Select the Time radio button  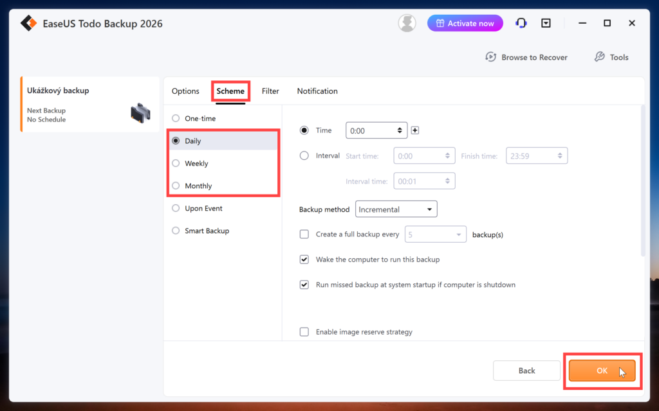[304, 130]
